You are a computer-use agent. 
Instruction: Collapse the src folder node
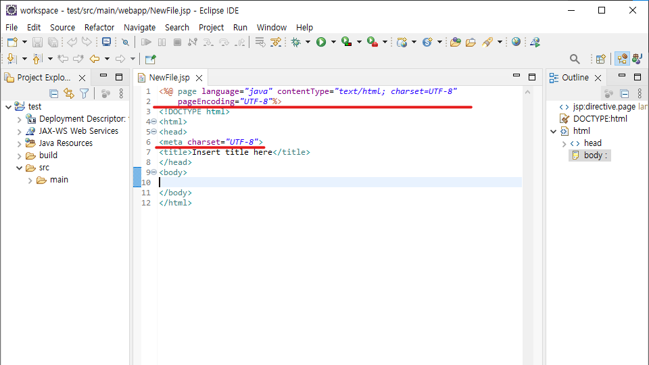coord(19,168)
